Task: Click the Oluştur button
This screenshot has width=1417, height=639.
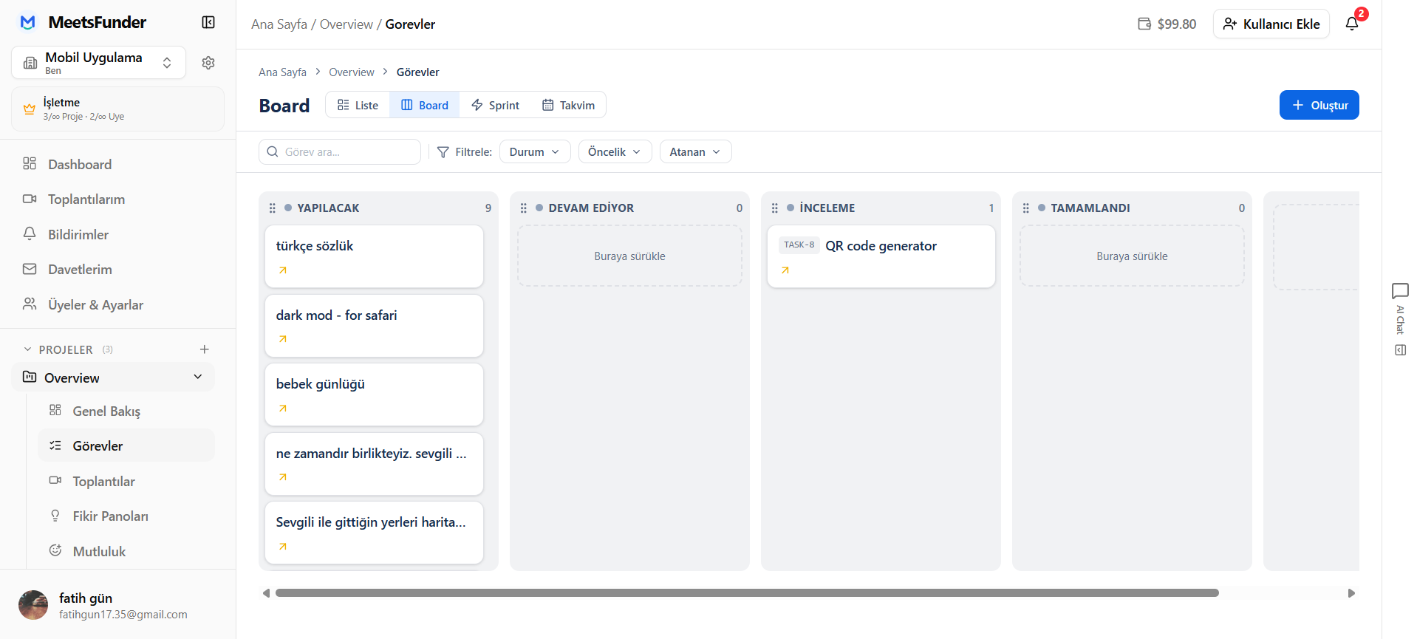Action: click(1319, 105)
